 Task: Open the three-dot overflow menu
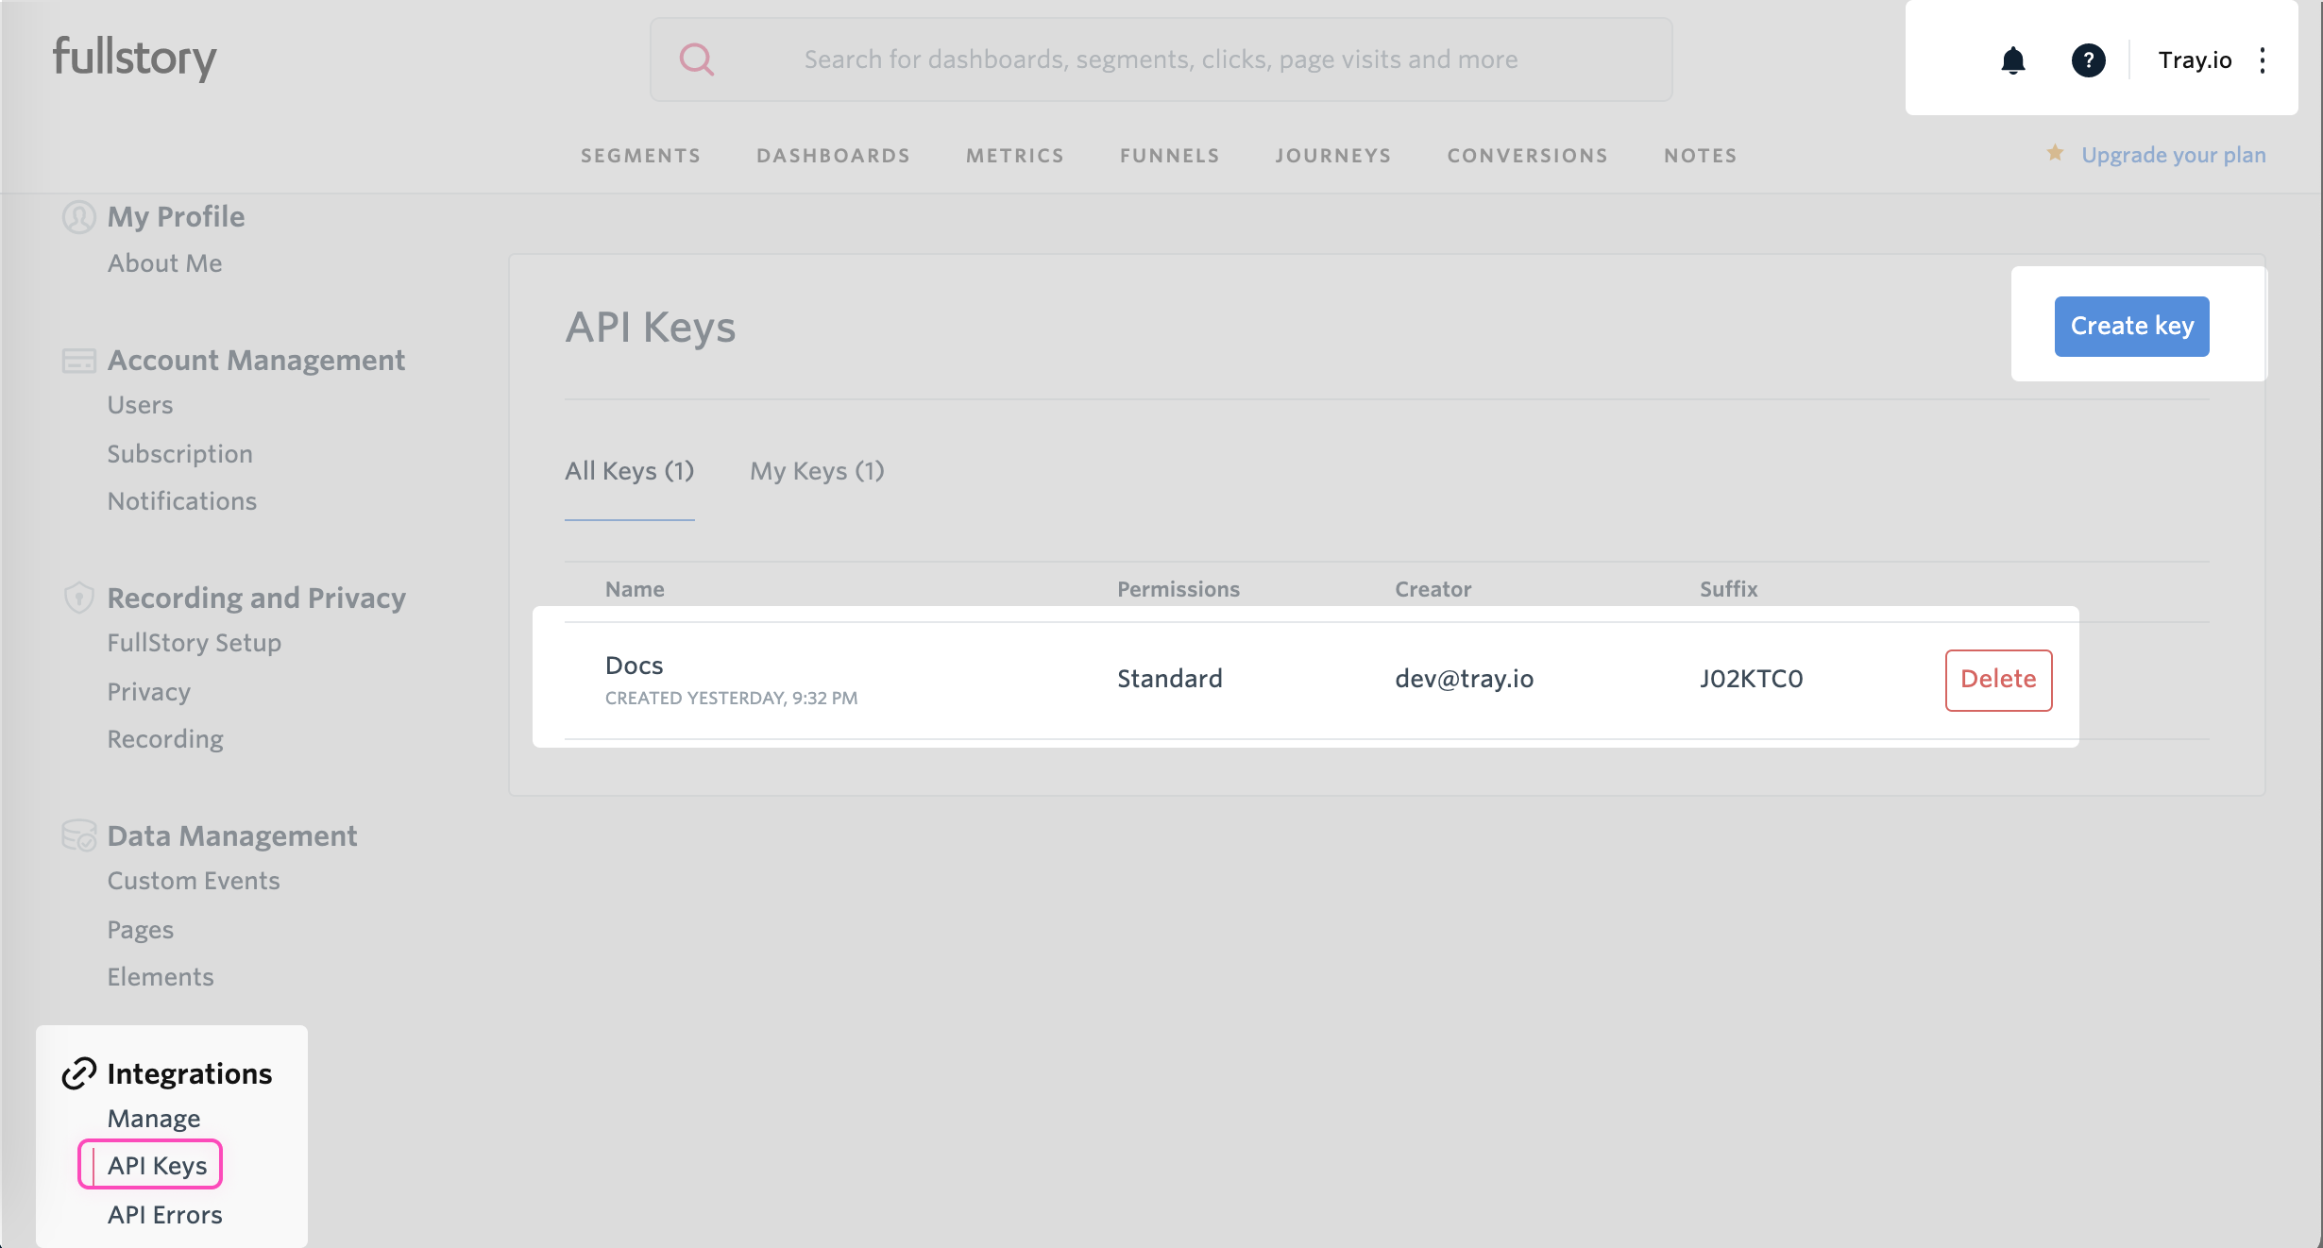click(2264, 59)
